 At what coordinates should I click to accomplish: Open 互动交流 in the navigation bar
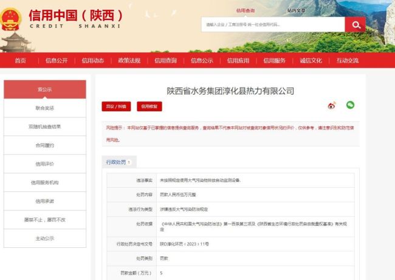tap(348, 60)
